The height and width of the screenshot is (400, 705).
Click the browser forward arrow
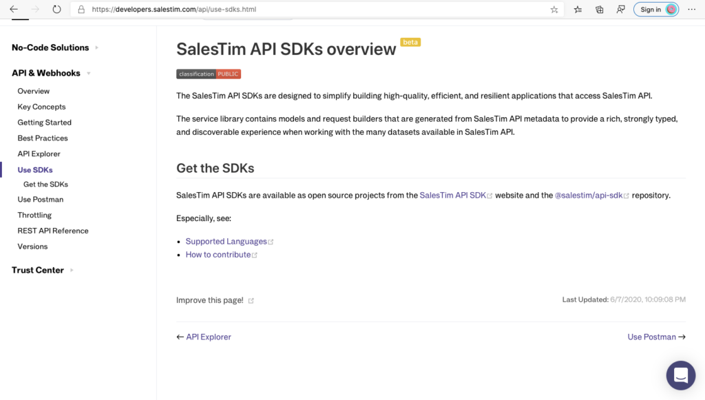tap(35, 10)
